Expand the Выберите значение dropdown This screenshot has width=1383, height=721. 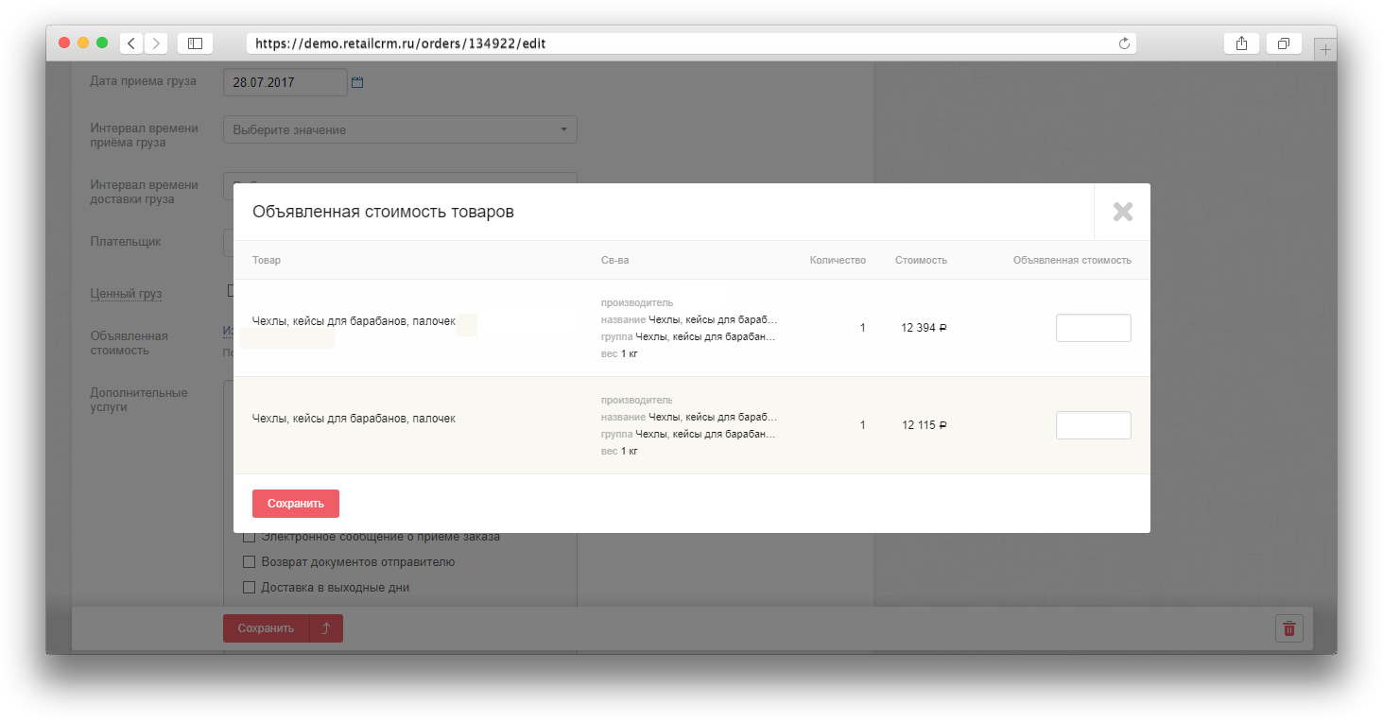click(400, 129)
